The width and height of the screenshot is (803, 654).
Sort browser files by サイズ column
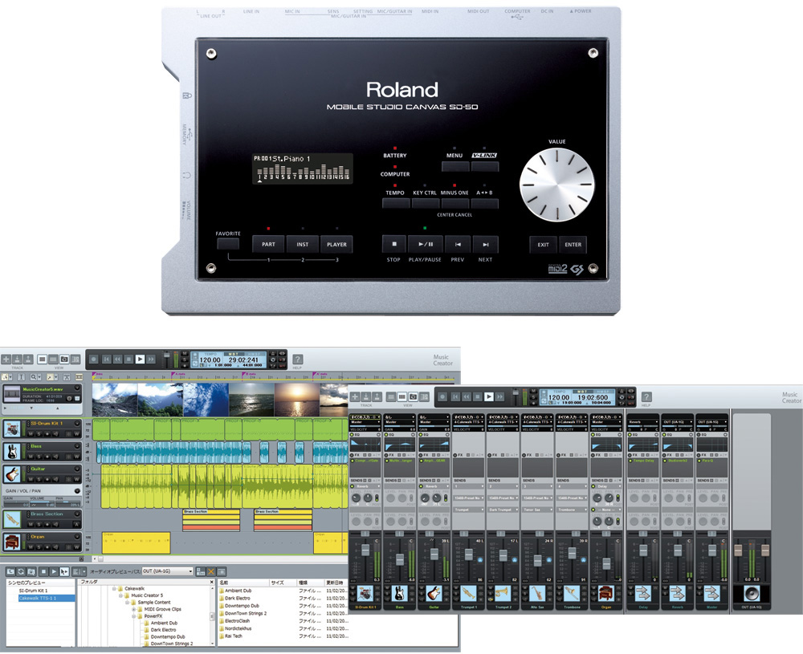[283, 583]
